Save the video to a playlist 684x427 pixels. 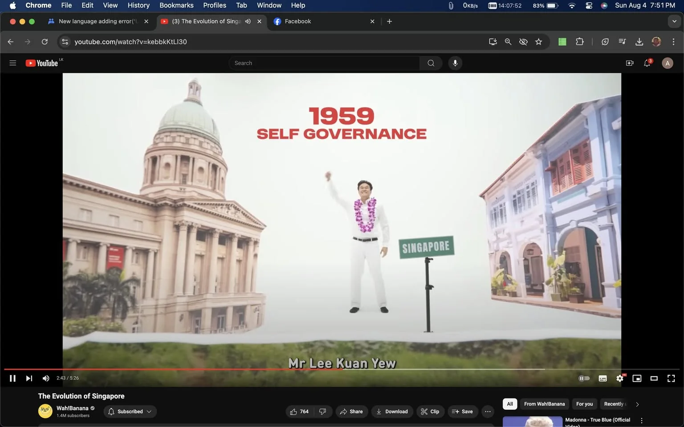coord(463,411)
